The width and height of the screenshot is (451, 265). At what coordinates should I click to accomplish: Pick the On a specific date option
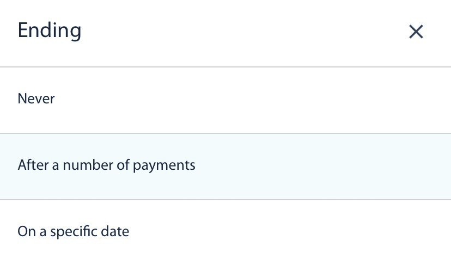(74, 232)
